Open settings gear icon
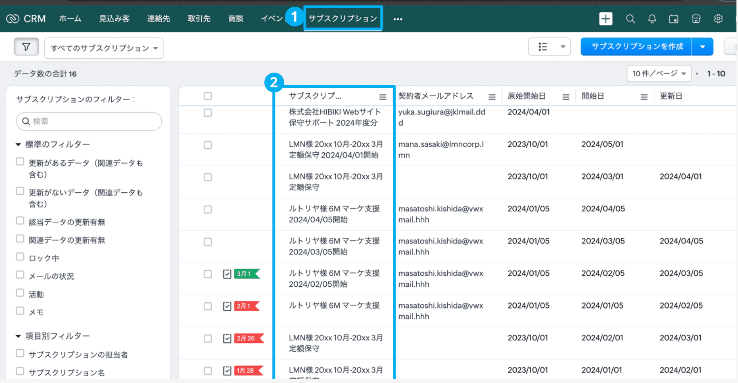The height and width of the screenshot is (383, 738). pyautogui.click(x=718, y=18)
